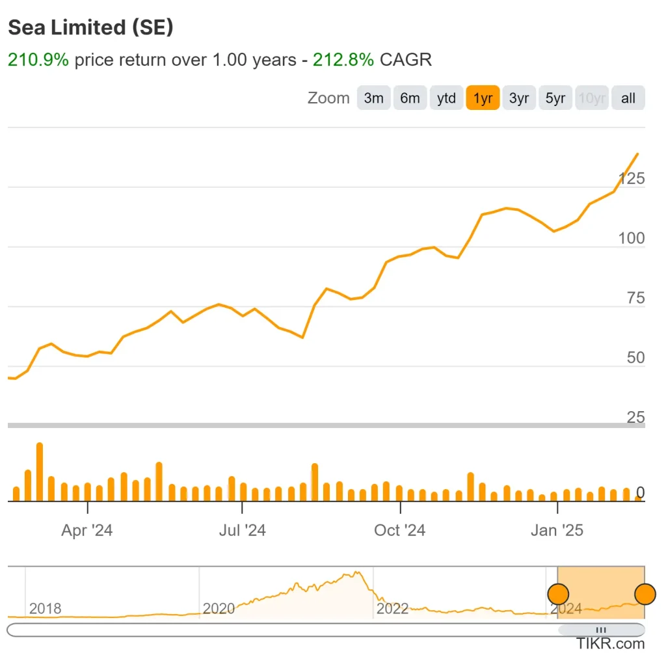Viewport: 666px width, 657px height.
Task: Click the price line's final peak point
Action: (x=637, y=154)
